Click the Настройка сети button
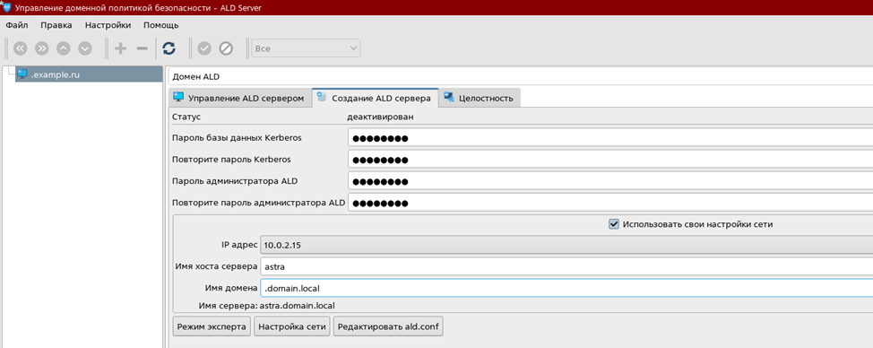The width and height of the screenshot is (873, 348). pyautogui.click(x=292, y=326)
